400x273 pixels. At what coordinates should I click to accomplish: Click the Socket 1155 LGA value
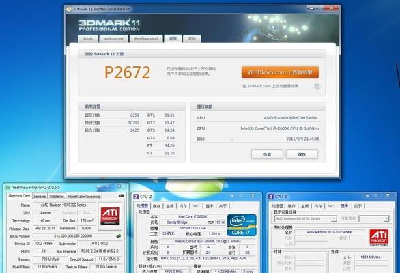pos(192,228)
